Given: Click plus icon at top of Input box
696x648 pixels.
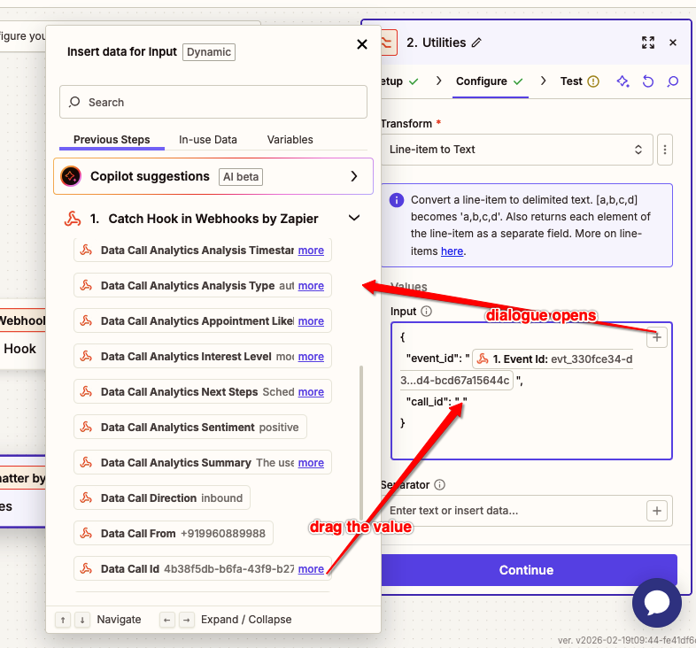Looking at the screenshot, I should click(656, 337).
